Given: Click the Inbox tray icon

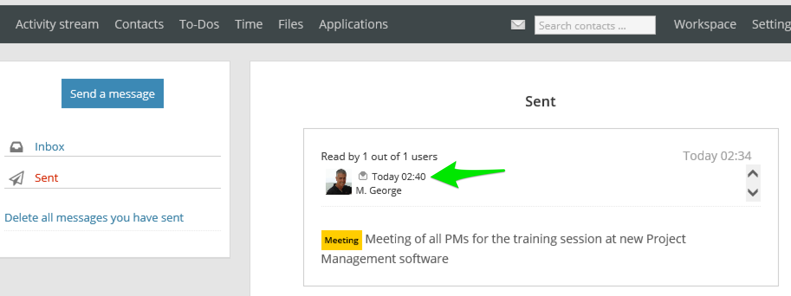Looking at the screenshot, I should (x=16, y=147).
